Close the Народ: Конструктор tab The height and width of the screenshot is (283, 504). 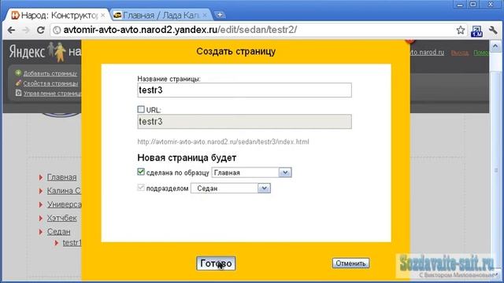[103, 15]
